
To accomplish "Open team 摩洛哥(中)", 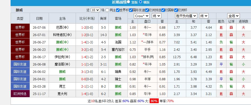I will (x=62, y=64).
